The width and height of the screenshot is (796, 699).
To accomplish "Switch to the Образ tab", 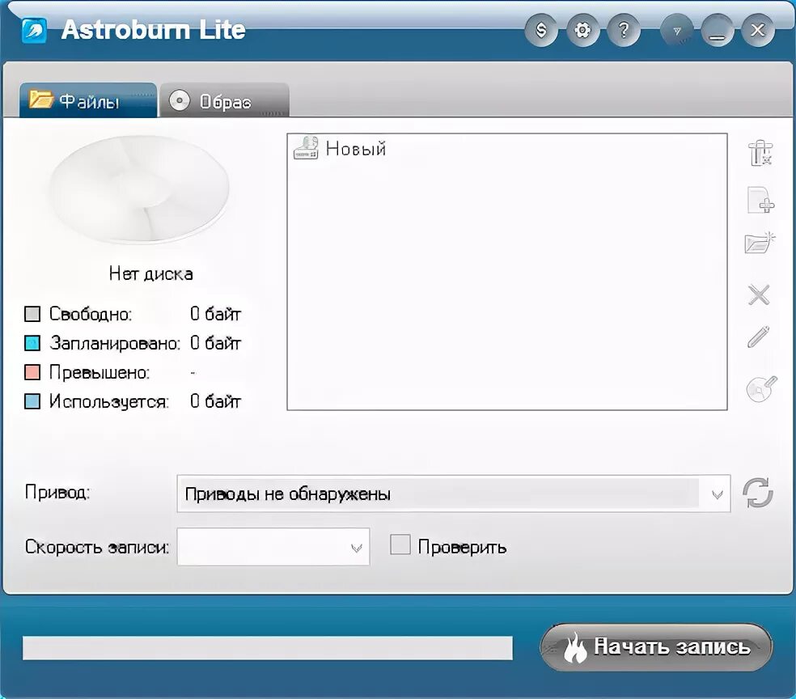I will pyautogui.click(x=225, y=100).
